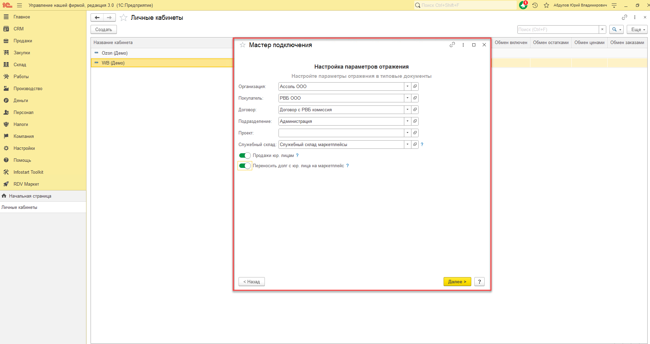
Task: Select the Ozon (Демо) row
Action: (x=114, y=53)
